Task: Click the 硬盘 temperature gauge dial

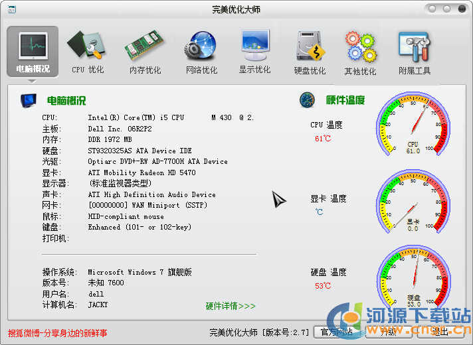Action: click(413, 277)
